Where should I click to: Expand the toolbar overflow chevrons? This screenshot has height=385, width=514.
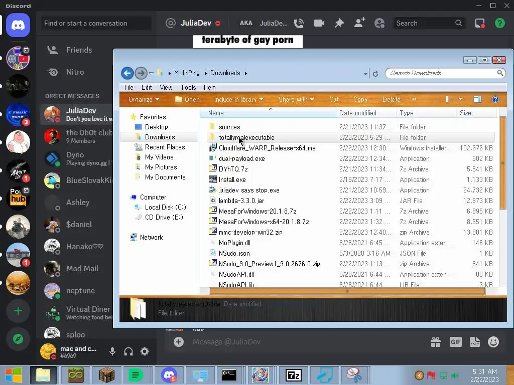(414, 99)
